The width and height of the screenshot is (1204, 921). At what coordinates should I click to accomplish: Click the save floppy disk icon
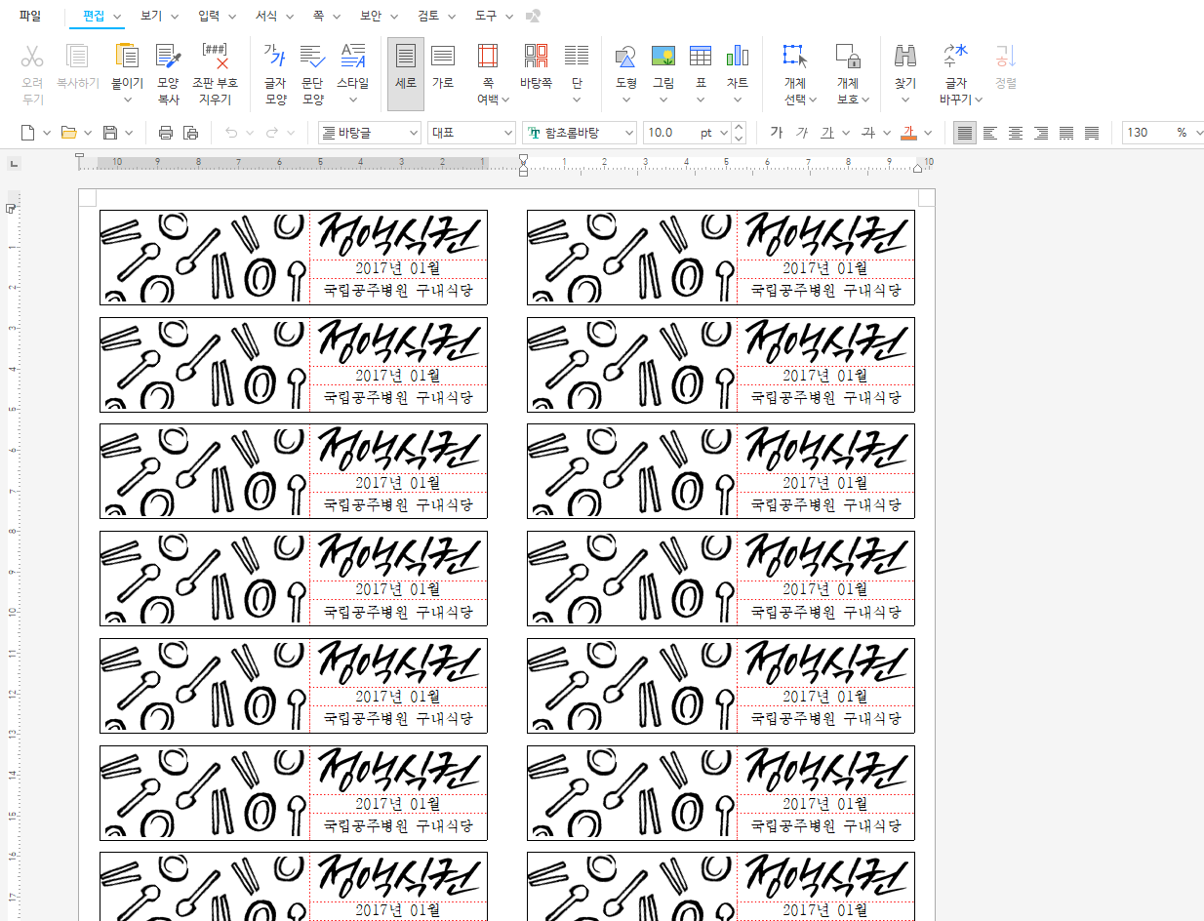(110, 133)
